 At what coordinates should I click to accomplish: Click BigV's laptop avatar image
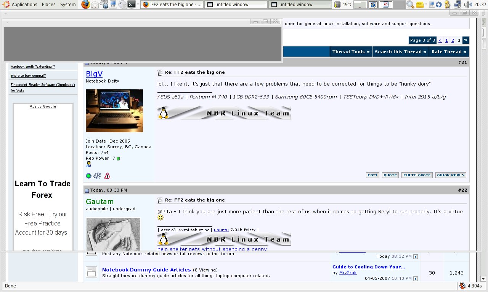point(114,111)
